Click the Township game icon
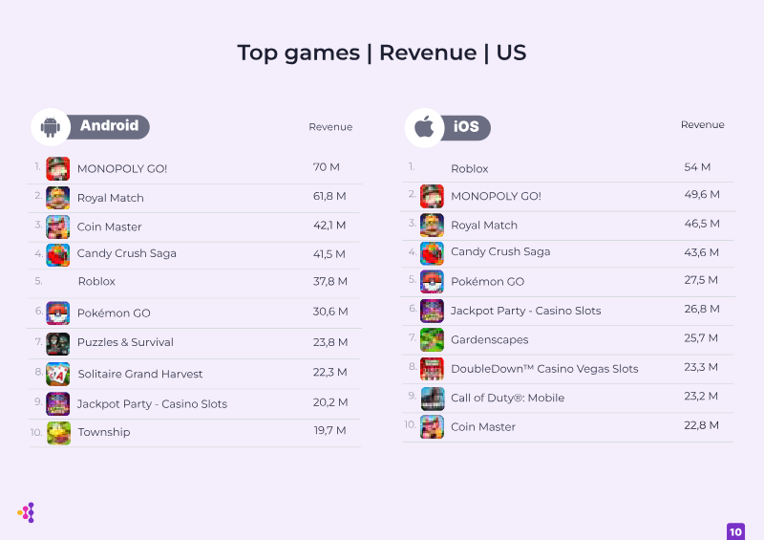The image size is (764, 540). 58,433
